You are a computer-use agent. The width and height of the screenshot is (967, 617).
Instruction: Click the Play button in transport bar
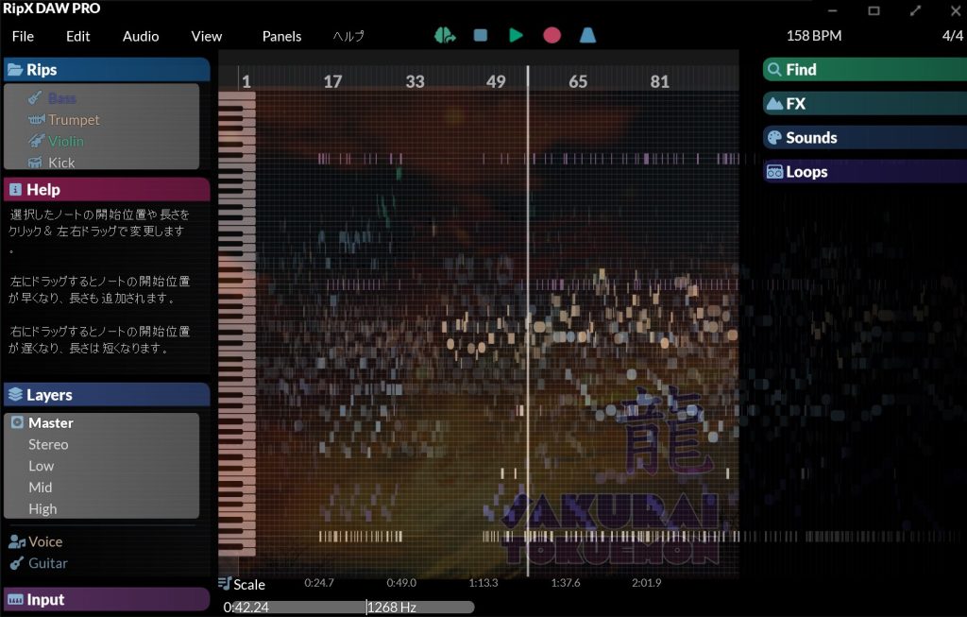pos(516,36)
